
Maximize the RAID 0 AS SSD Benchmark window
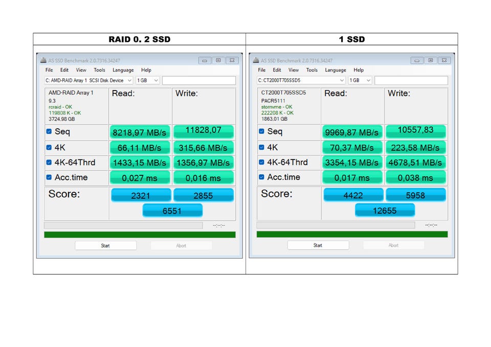point(218,60)
